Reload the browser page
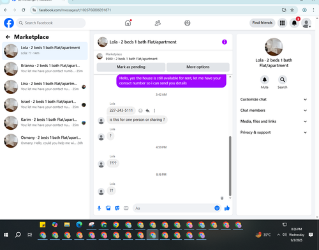 [x=24, y=10]
